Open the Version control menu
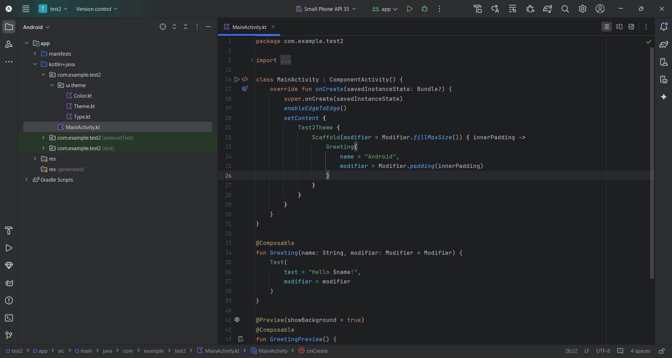Image resolution: width=672 pixels, height=358 pixels. click(96, 9)
